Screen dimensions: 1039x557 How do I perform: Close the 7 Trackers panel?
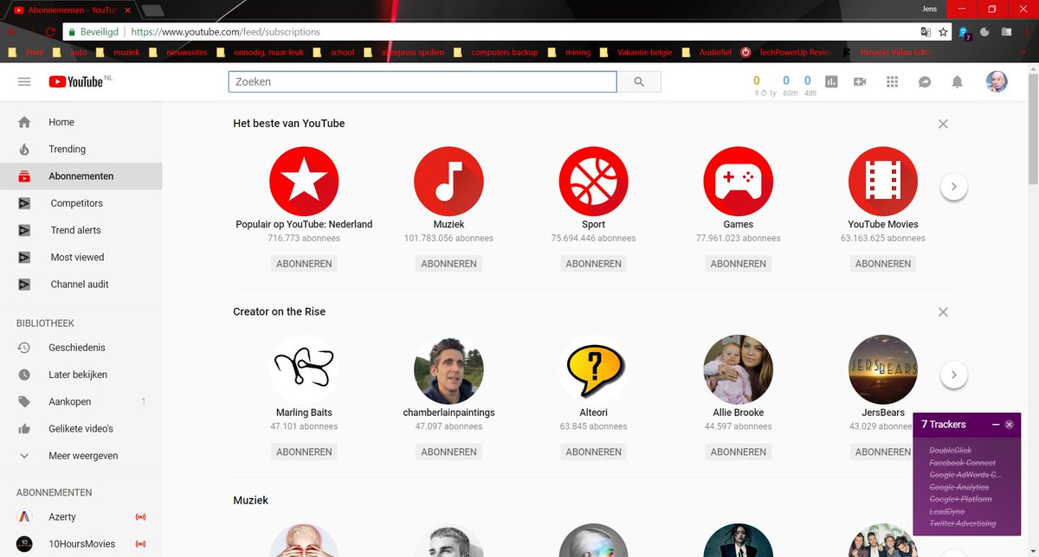pyautogui.click(x=1010, y=425)
